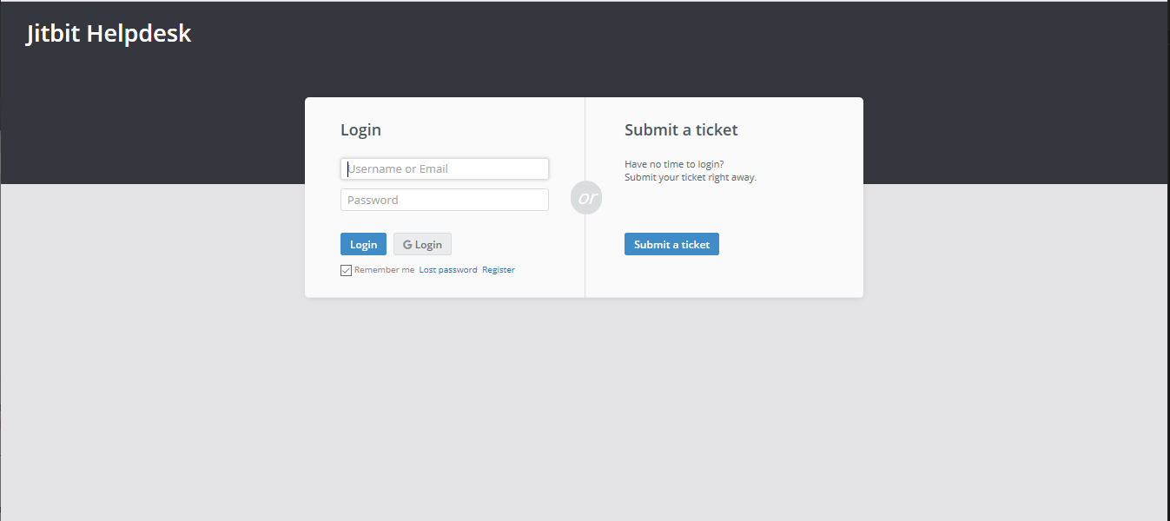Toggle the Remember me checkbox
The width and height of the screenshot is (1170, 521).
346,270
